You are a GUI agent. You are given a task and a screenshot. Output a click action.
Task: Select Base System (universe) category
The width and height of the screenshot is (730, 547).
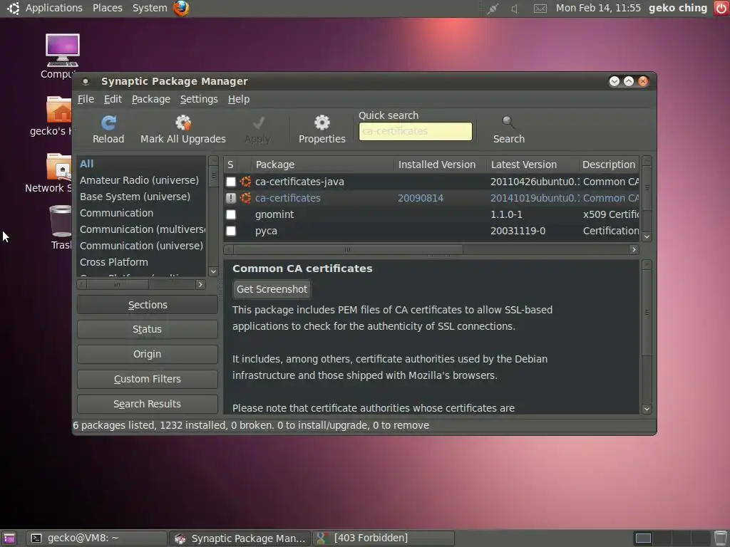click(x=142, y=197)
